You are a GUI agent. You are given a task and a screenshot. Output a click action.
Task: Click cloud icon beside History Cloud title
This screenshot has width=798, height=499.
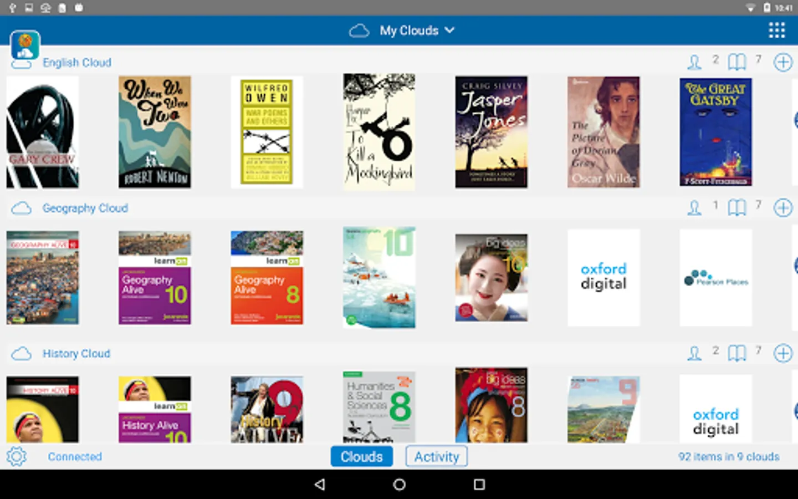pos(21,354)
